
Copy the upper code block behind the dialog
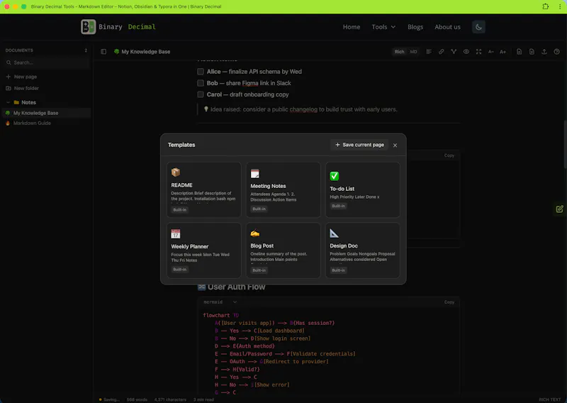point(449,155)
